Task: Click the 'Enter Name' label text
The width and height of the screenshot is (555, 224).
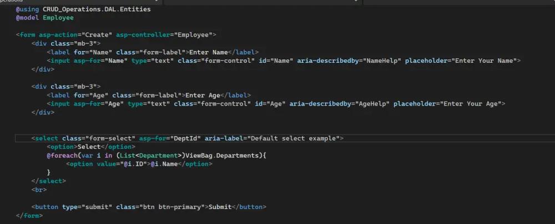Action: point(209,52)
